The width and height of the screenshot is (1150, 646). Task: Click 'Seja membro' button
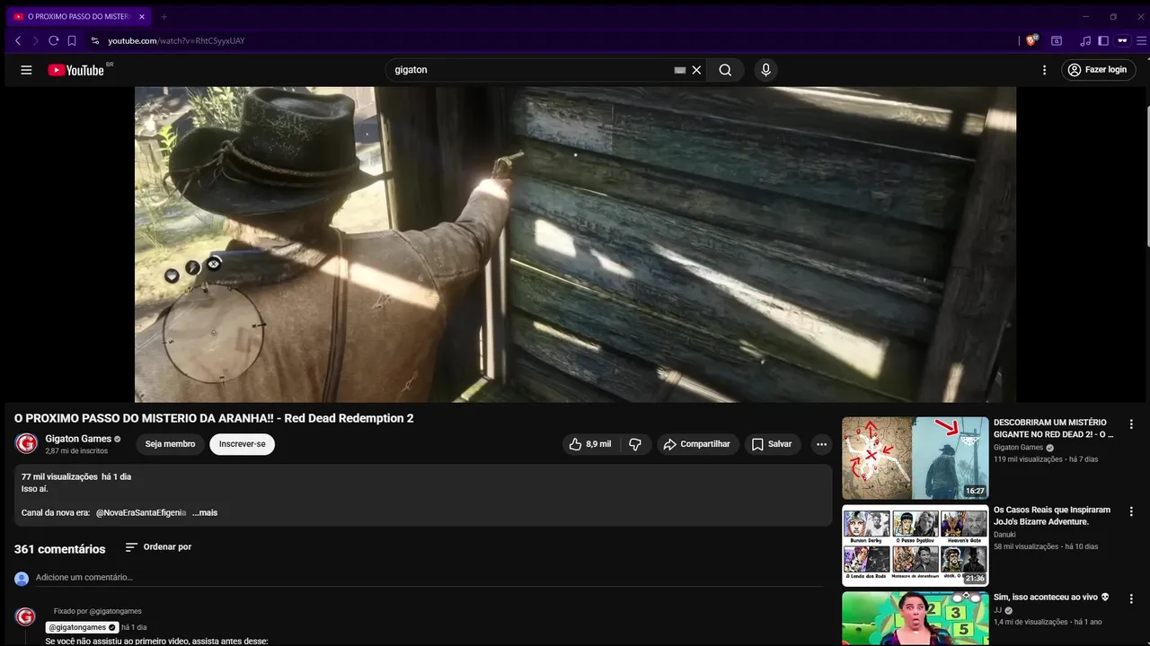(x=170, y=444)
